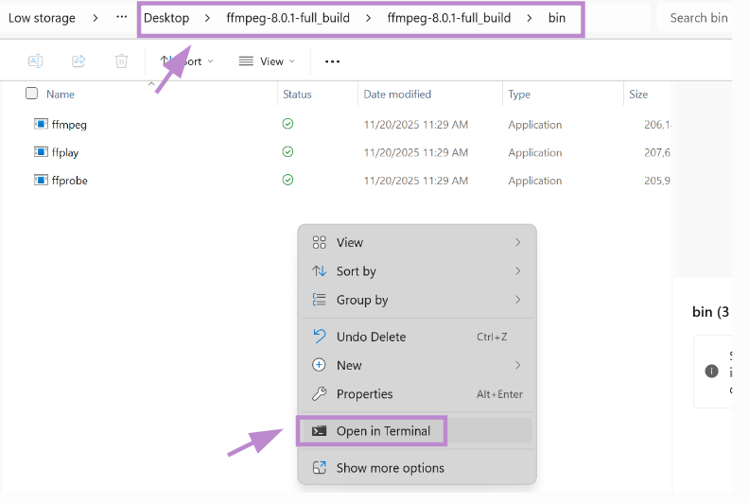Screen dimensions: 749x503
Task: Click the info icon in details pane
Action: tap(712, 372)
